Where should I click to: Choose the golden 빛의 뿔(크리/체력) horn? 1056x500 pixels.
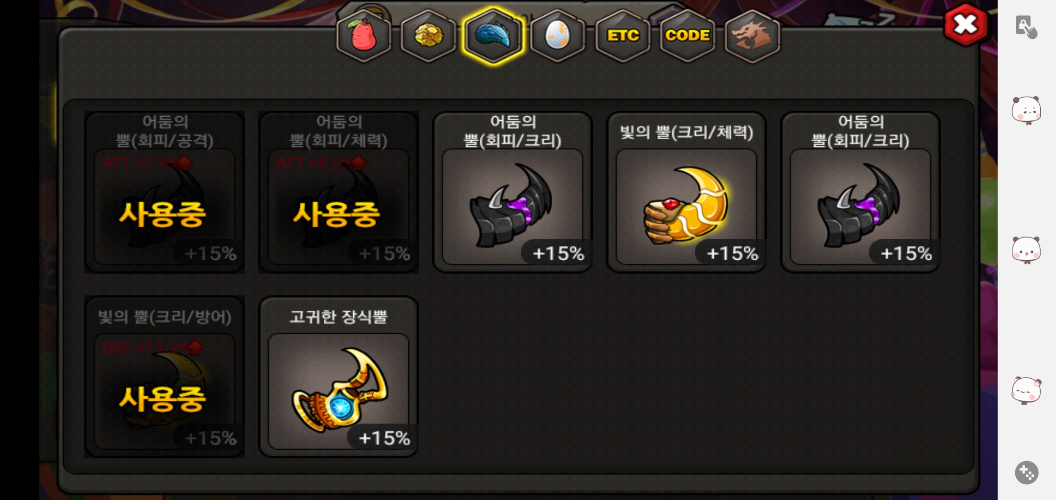686,192
